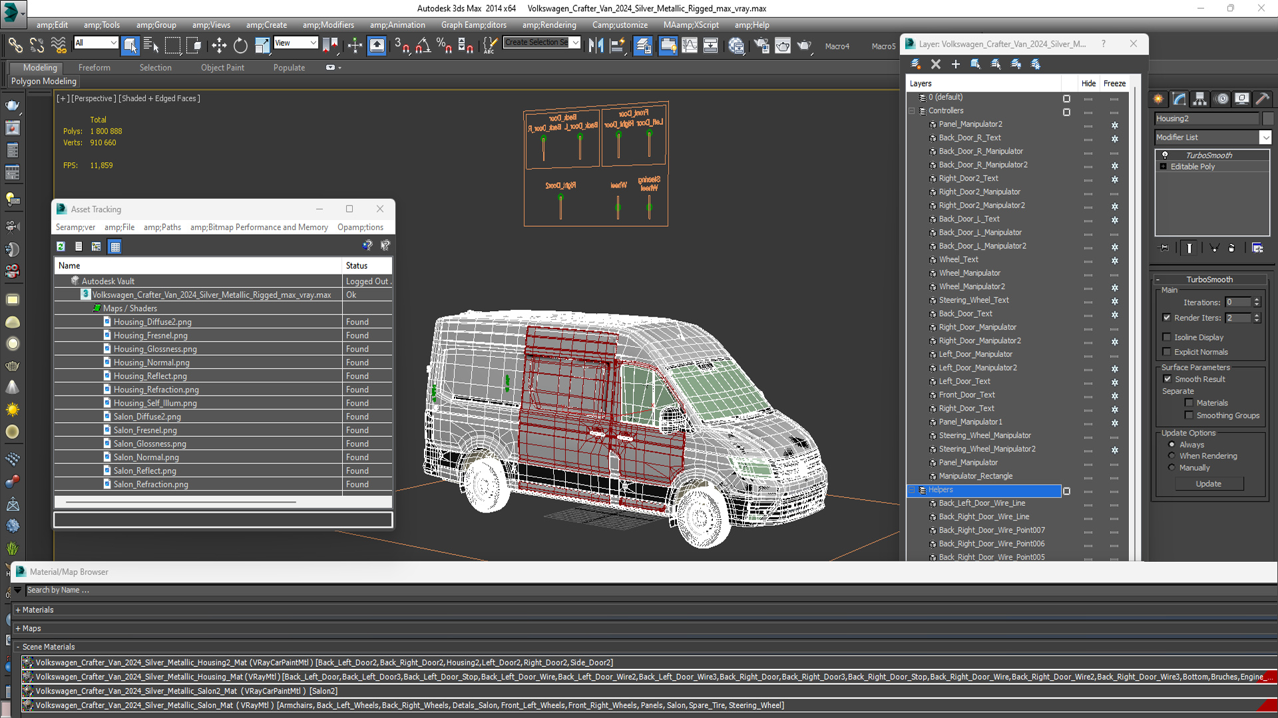The height and width of the screenshot is (718, 1278).
Task: Toggle the Render Iters checkbox
Action: [1166, 318]
